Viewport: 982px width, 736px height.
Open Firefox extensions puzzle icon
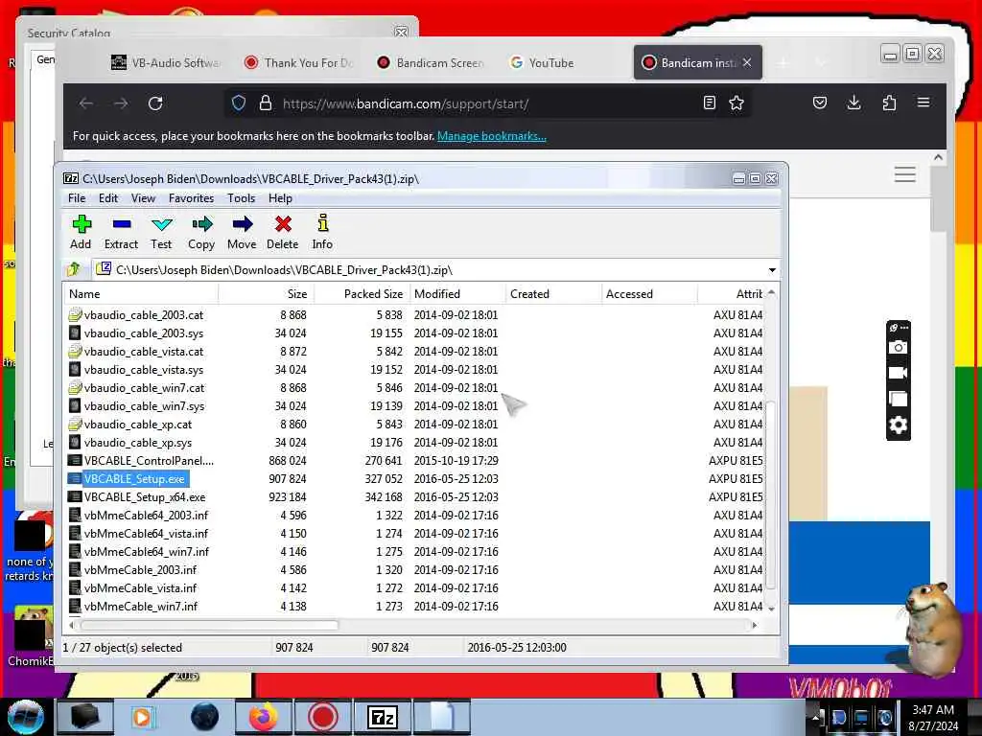(x=889, y=103)
